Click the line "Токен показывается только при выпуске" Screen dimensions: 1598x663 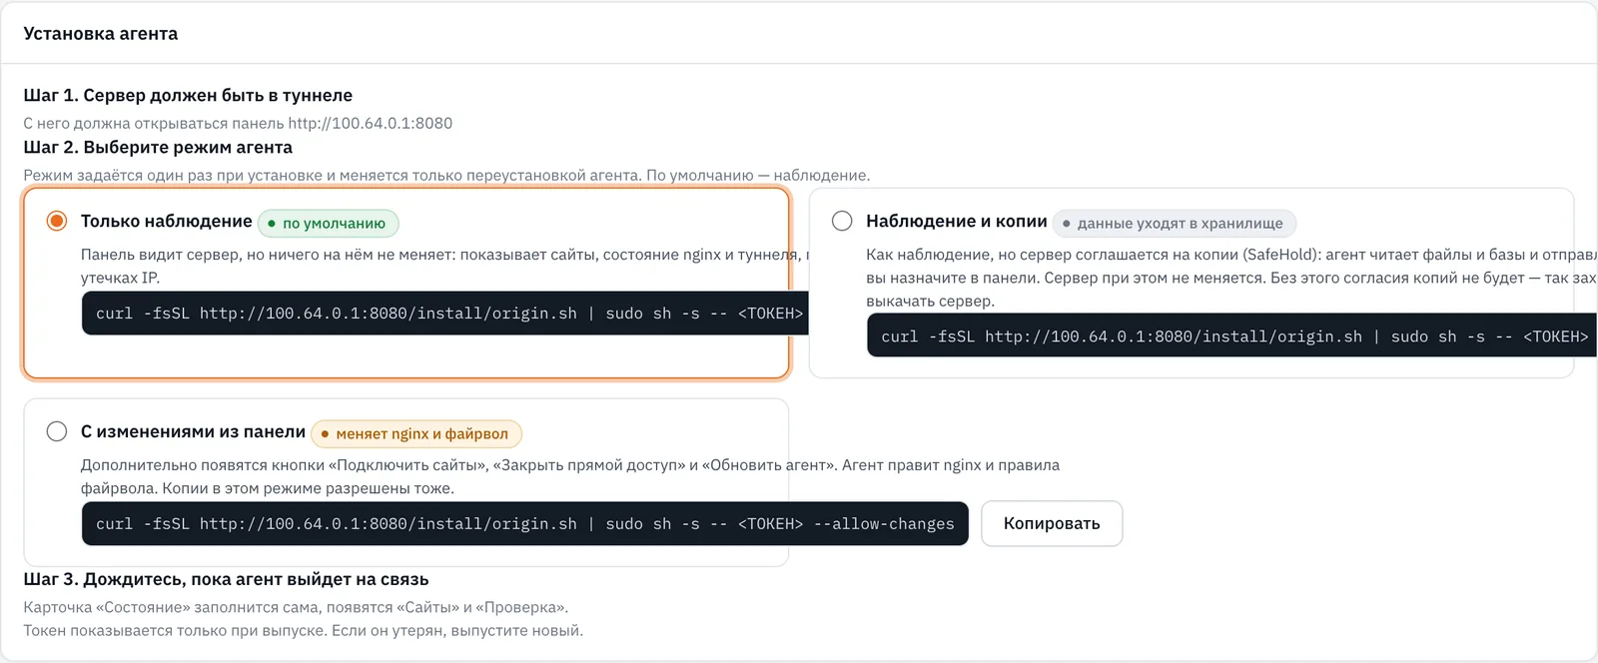[304, 630]
